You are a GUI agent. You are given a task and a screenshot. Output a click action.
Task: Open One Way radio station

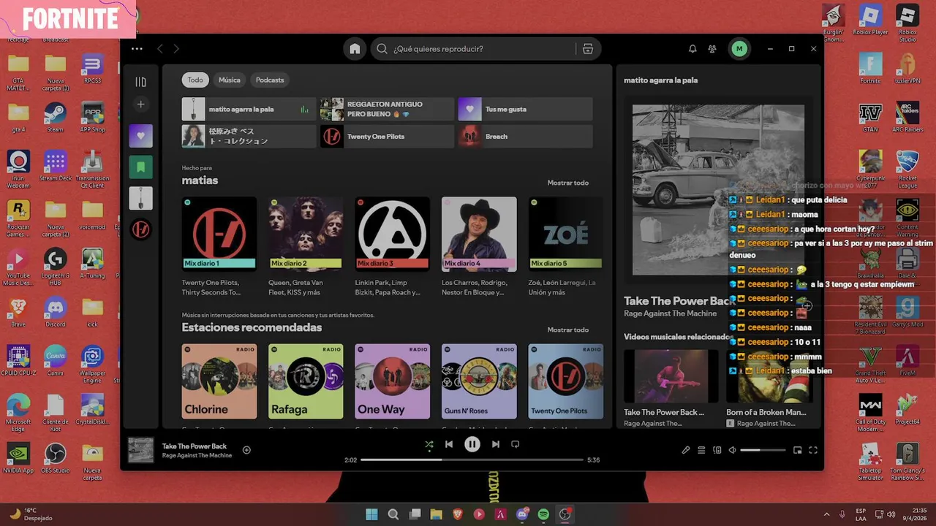point(393,381)
